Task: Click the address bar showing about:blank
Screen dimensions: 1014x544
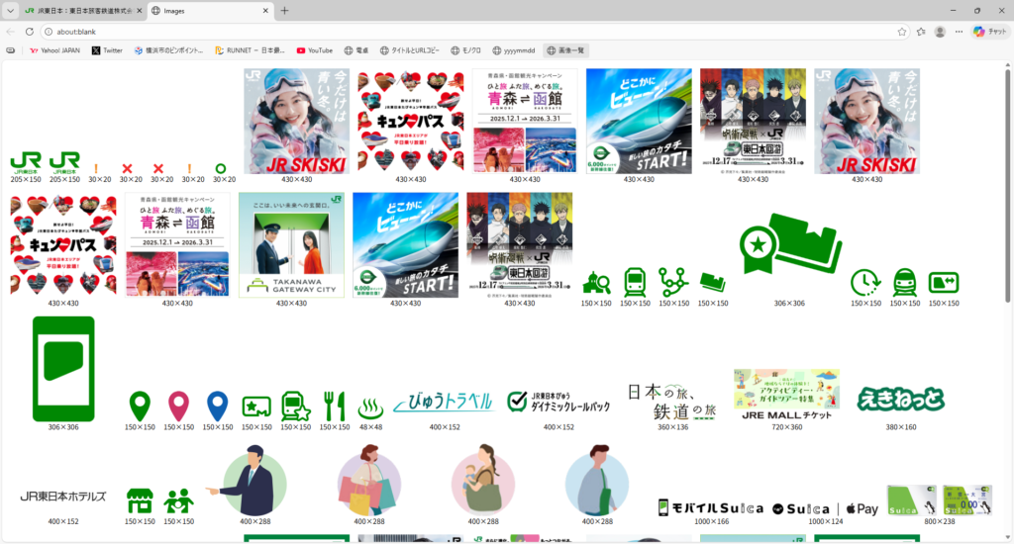Action: click(465, 32)
